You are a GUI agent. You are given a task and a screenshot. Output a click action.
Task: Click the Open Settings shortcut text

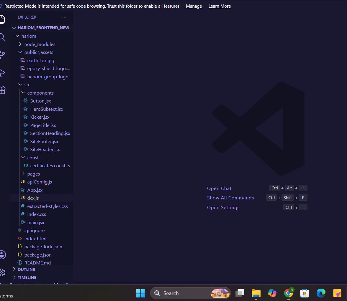click(223, 208)
